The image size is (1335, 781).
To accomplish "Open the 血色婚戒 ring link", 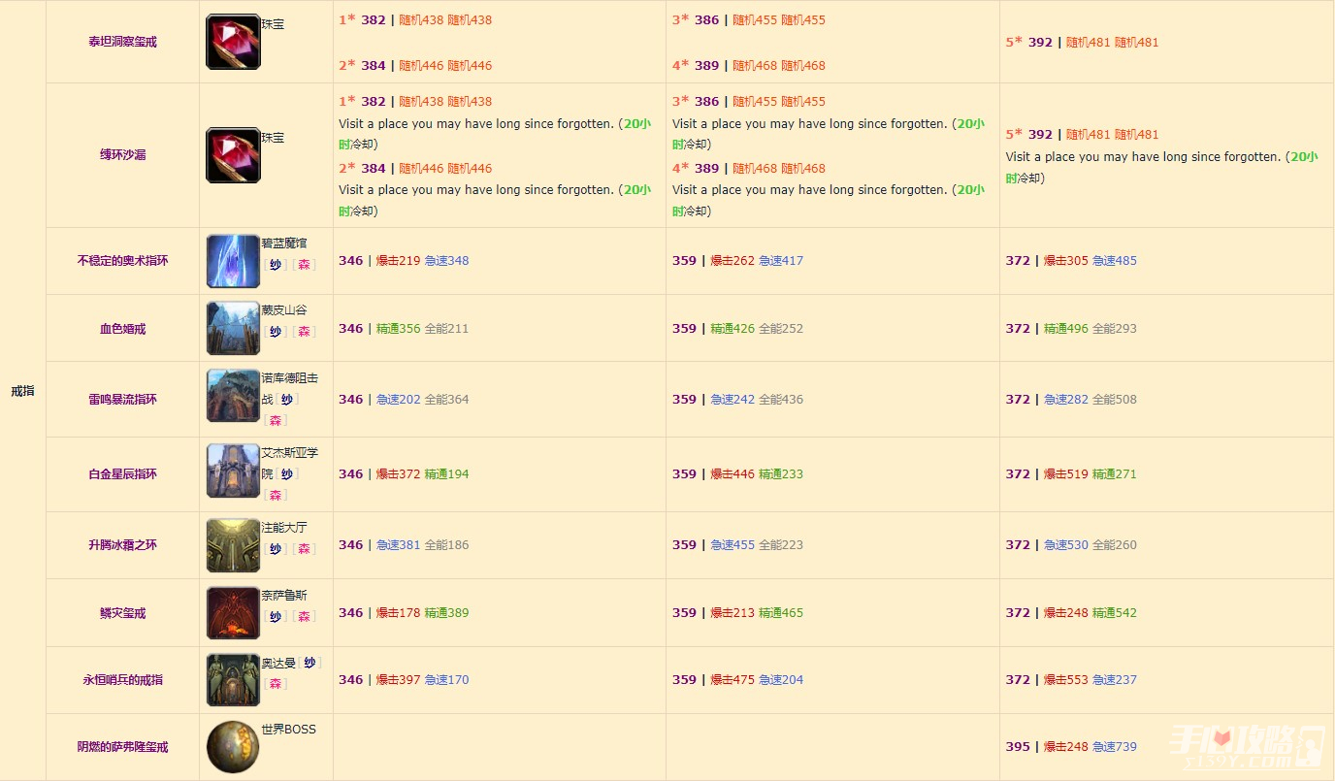I will 122,328.
